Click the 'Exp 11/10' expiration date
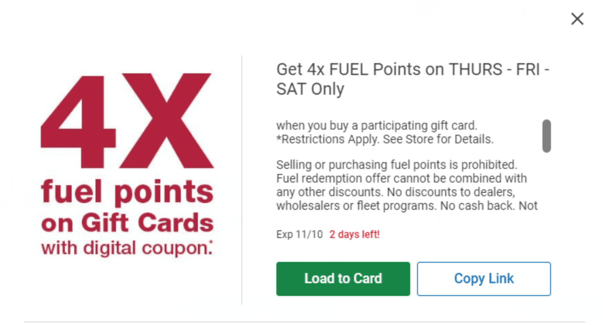Screen dimensions: 603x325 (299, 235)
